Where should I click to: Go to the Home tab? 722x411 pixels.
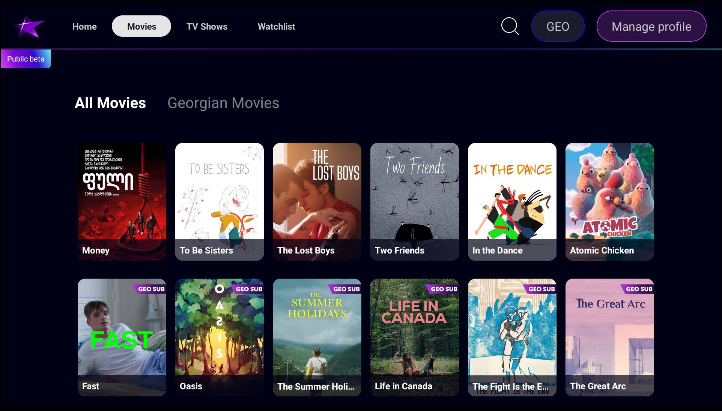[84, 26]
